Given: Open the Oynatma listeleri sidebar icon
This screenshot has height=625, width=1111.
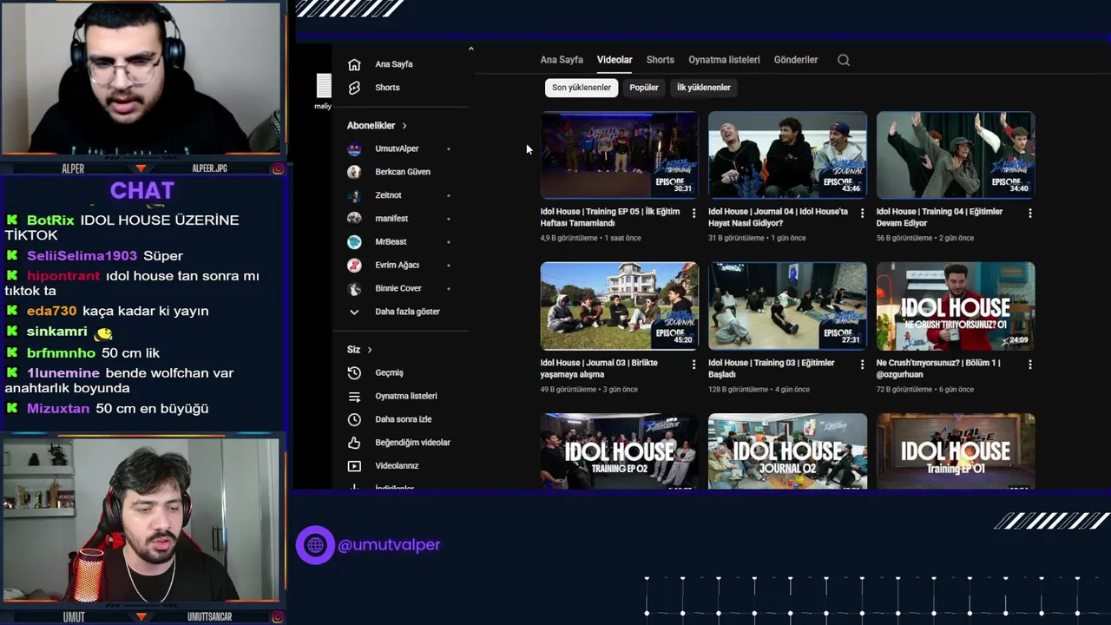Looking at the screenshot, I should click(354, 396).
